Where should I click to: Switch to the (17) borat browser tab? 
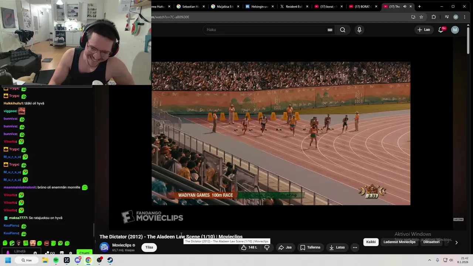[329, 6]
